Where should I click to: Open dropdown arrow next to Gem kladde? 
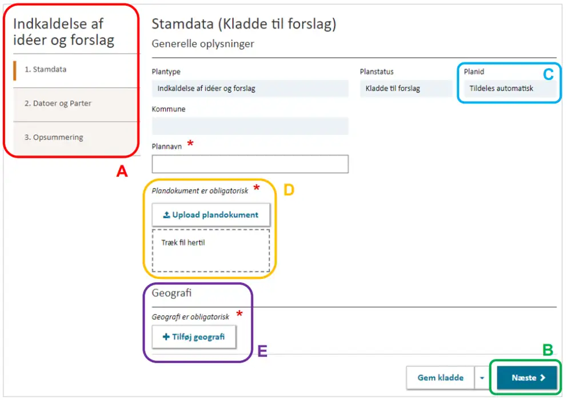[x=482, y=378]
